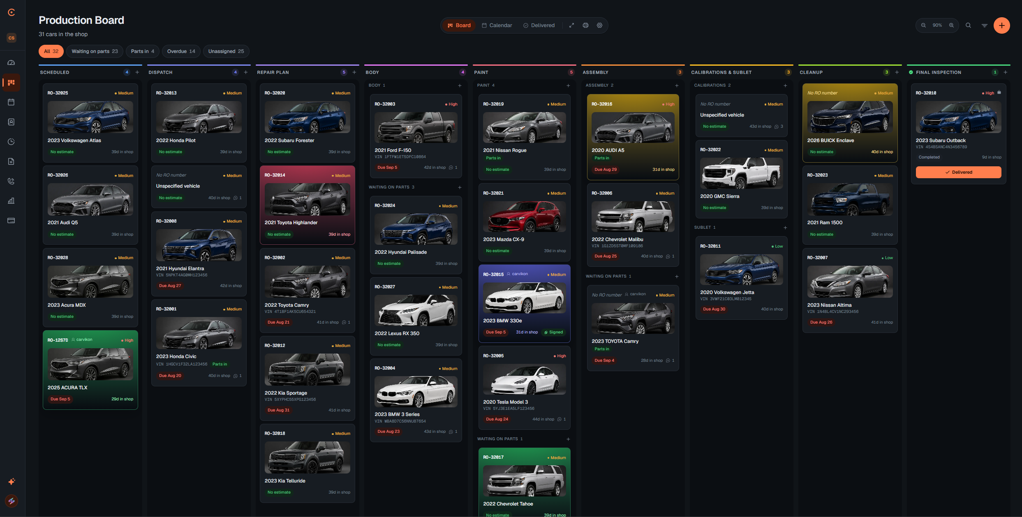1022x517 pixels.
Task: Select the All 32 filter chip
Action: coord(51,51)
